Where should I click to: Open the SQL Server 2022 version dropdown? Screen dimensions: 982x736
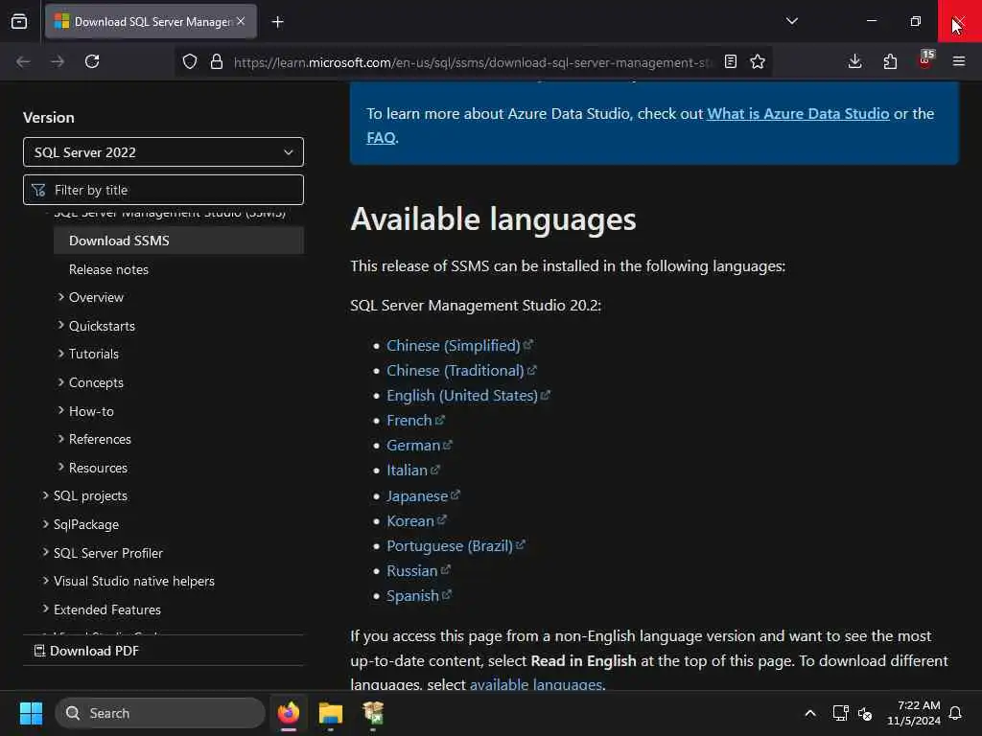163,152
